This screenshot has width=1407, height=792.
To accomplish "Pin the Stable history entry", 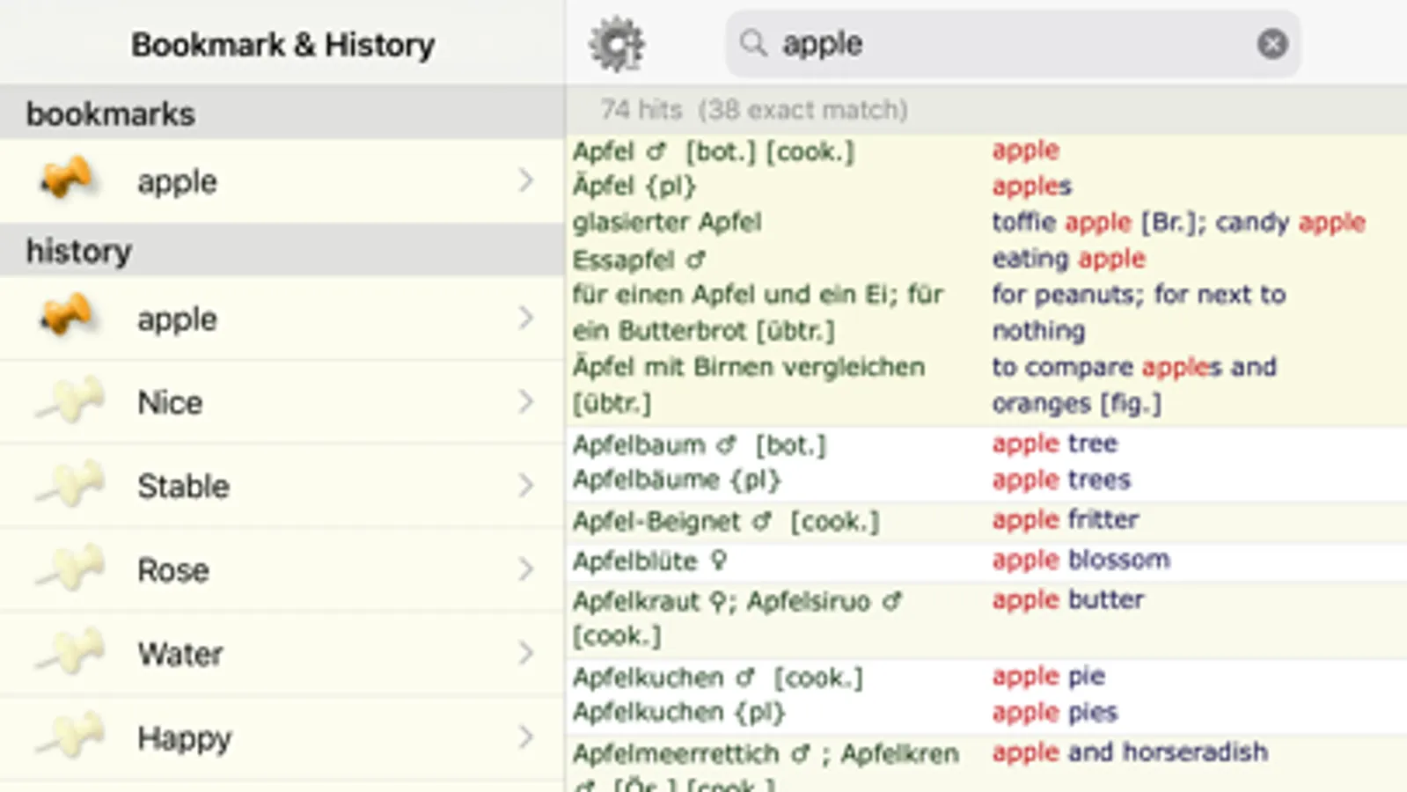I will 70,485.
